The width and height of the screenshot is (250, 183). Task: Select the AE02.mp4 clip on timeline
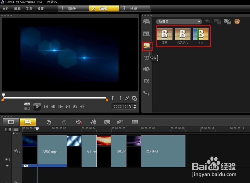click(52, 151)
